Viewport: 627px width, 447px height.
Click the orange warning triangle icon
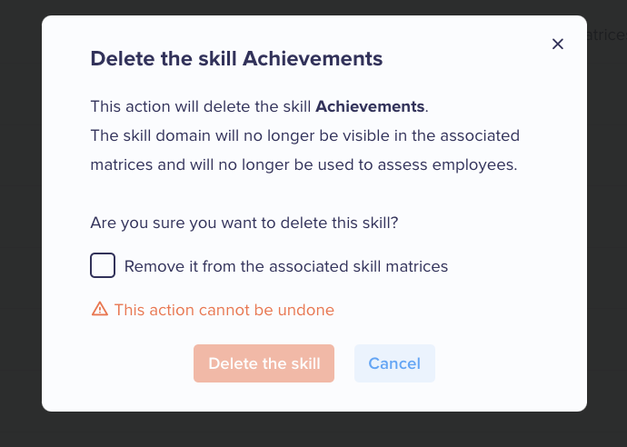point(100,309)
